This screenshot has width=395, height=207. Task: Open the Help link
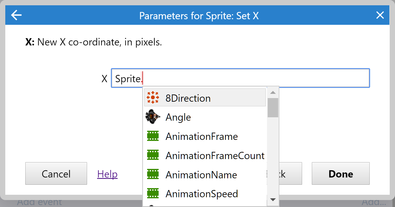(107, 173)
